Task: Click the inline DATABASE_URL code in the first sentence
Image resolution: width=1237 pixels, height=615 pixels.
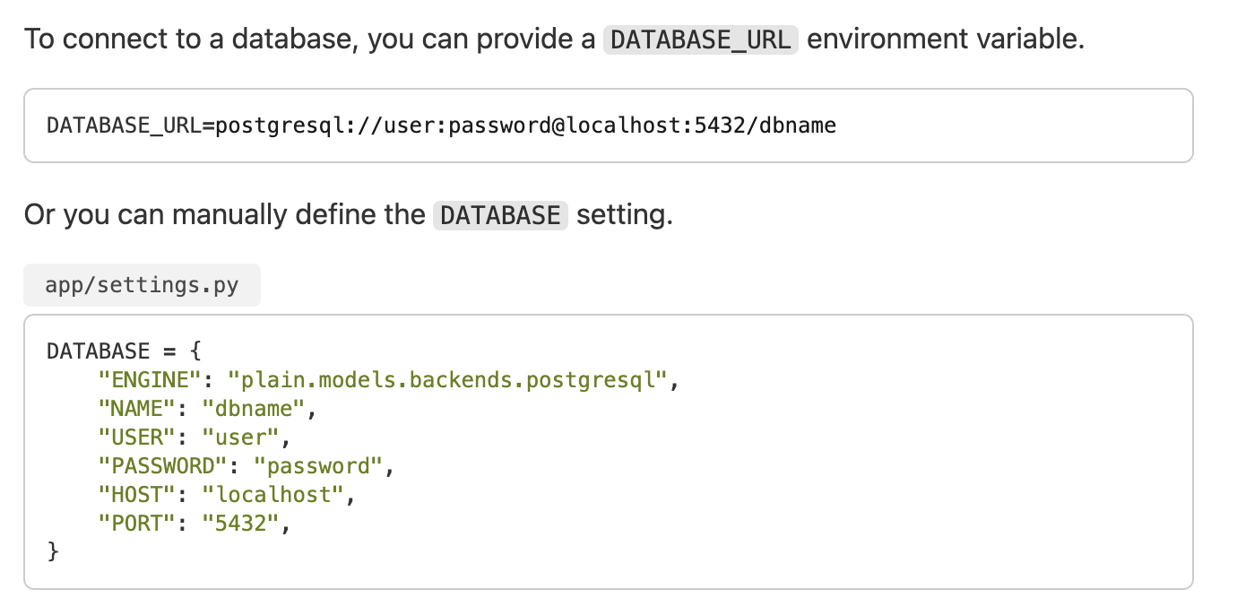Action: (700, 39)
